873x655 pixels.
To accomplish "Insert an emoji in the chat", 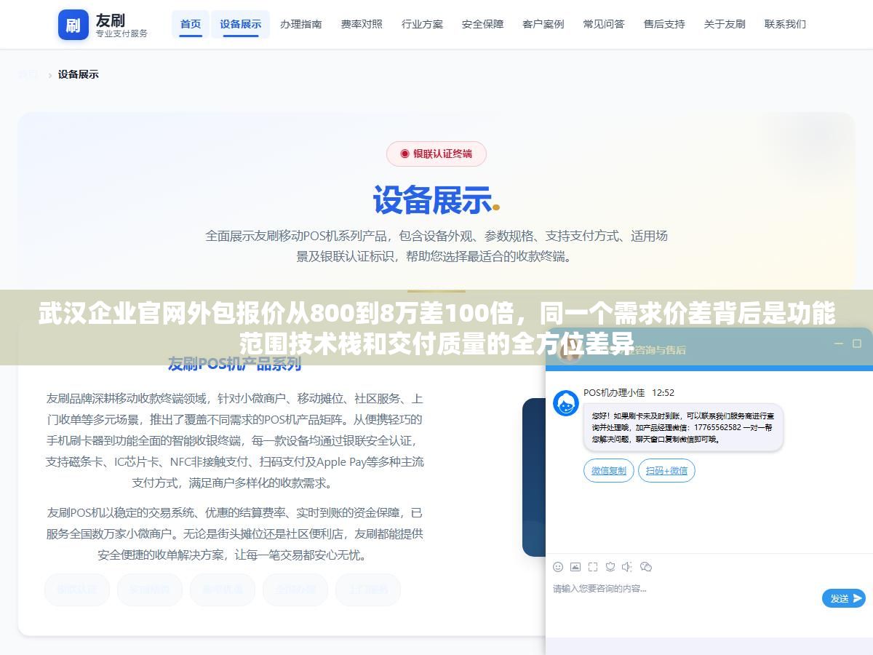I will pos(558,567).
